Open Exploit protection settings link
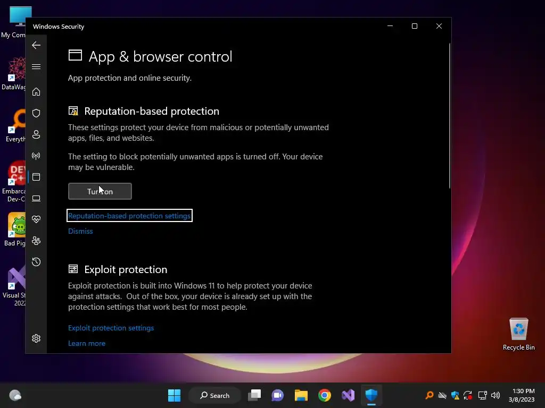545x408 pixels. tap(111, 328)
